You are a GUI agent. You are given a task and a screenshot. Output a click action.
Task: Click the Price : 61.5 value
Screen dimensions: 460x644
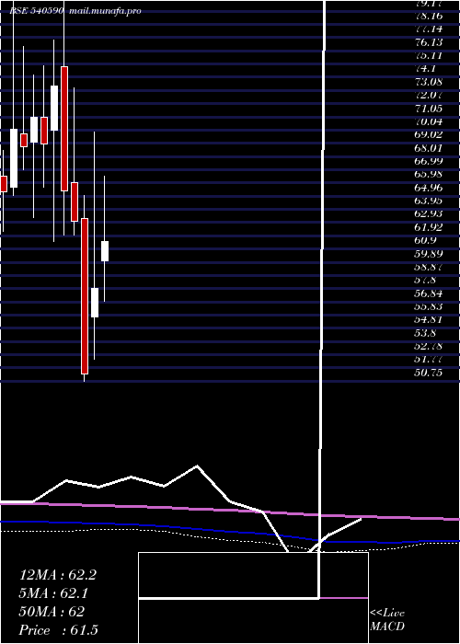click(59, 630)
